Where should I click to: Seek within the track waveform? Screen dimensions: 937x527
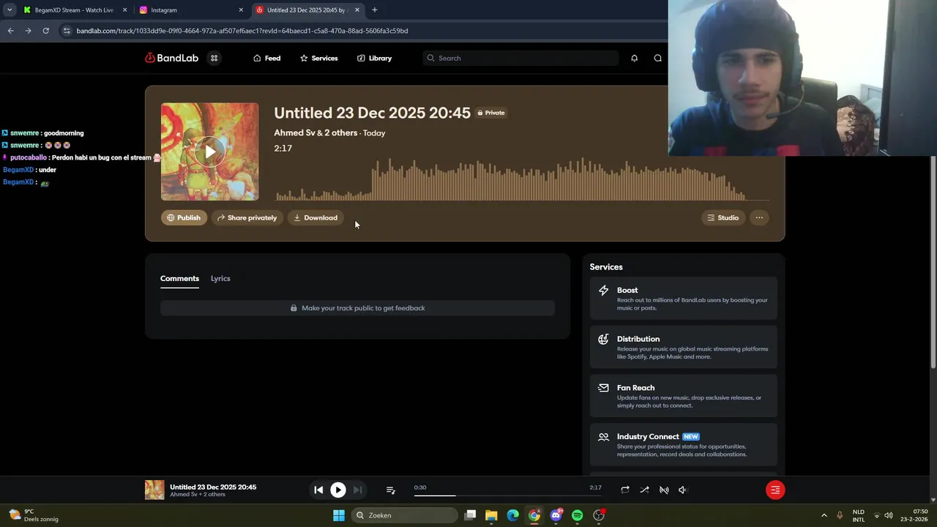click(x=522, y=179)
